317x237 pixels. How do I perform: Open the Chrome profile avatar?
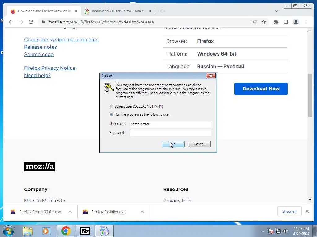coord(296,22)
